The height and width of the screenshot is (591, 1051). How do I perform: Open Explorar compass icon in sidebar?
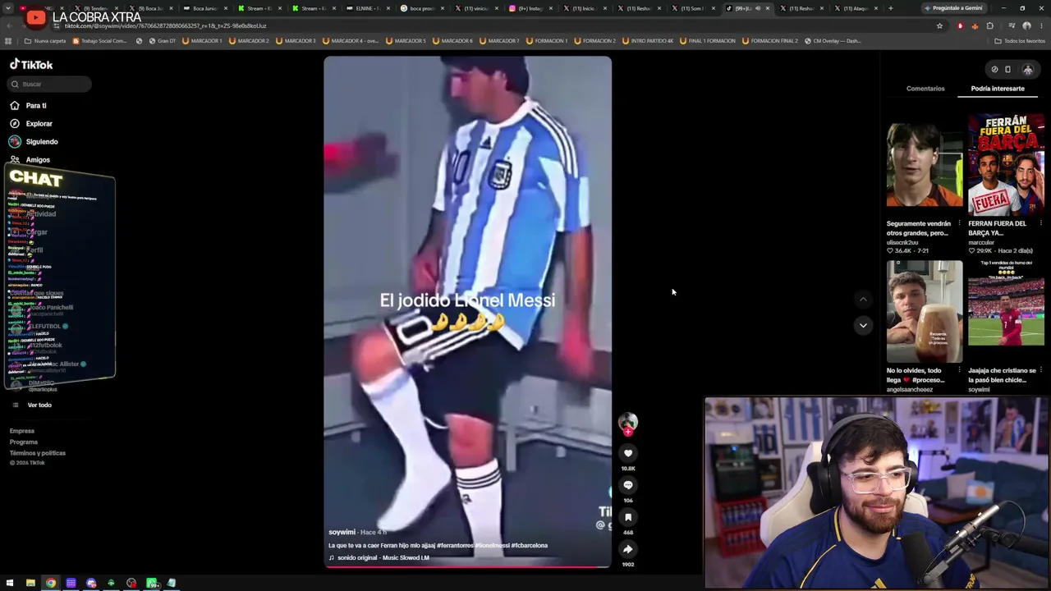(15, 123)
